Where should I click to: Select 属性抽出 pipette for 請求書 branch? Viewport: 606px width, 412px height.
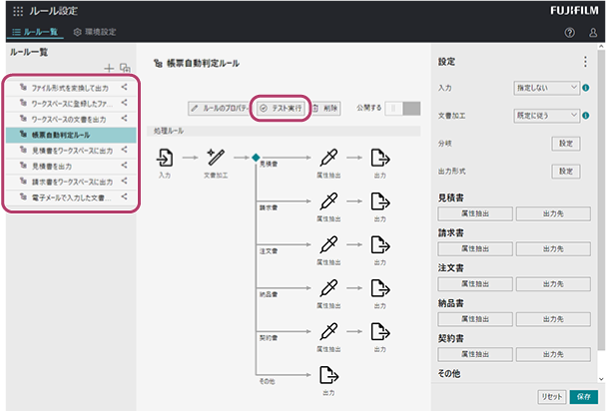click(x=328, y=202)
